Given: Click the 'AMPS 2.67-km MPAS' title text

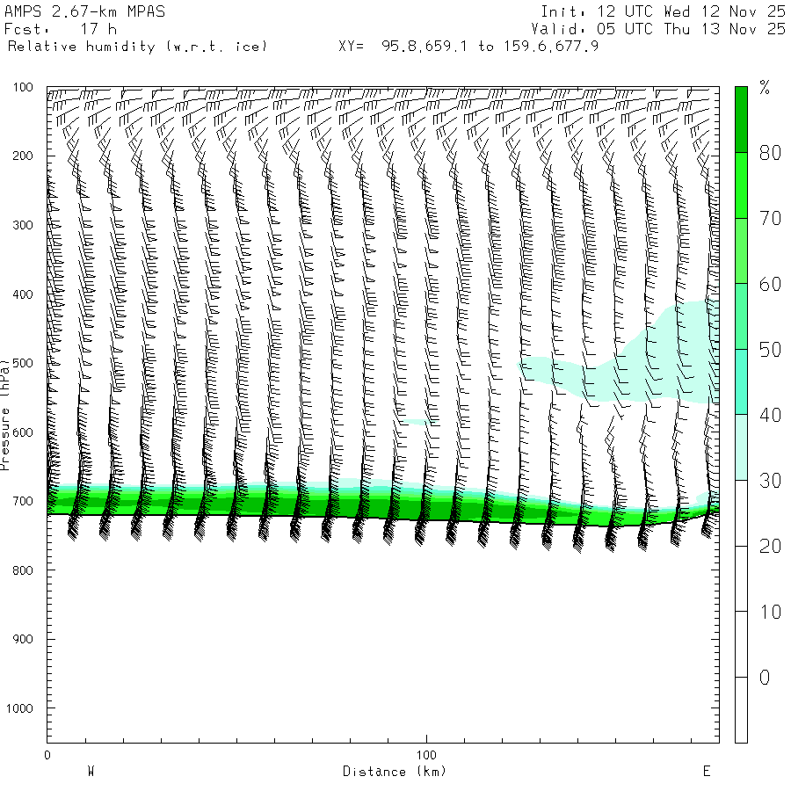Looking at the screenshot, I should pyautogui.click(x=84, y=11).
